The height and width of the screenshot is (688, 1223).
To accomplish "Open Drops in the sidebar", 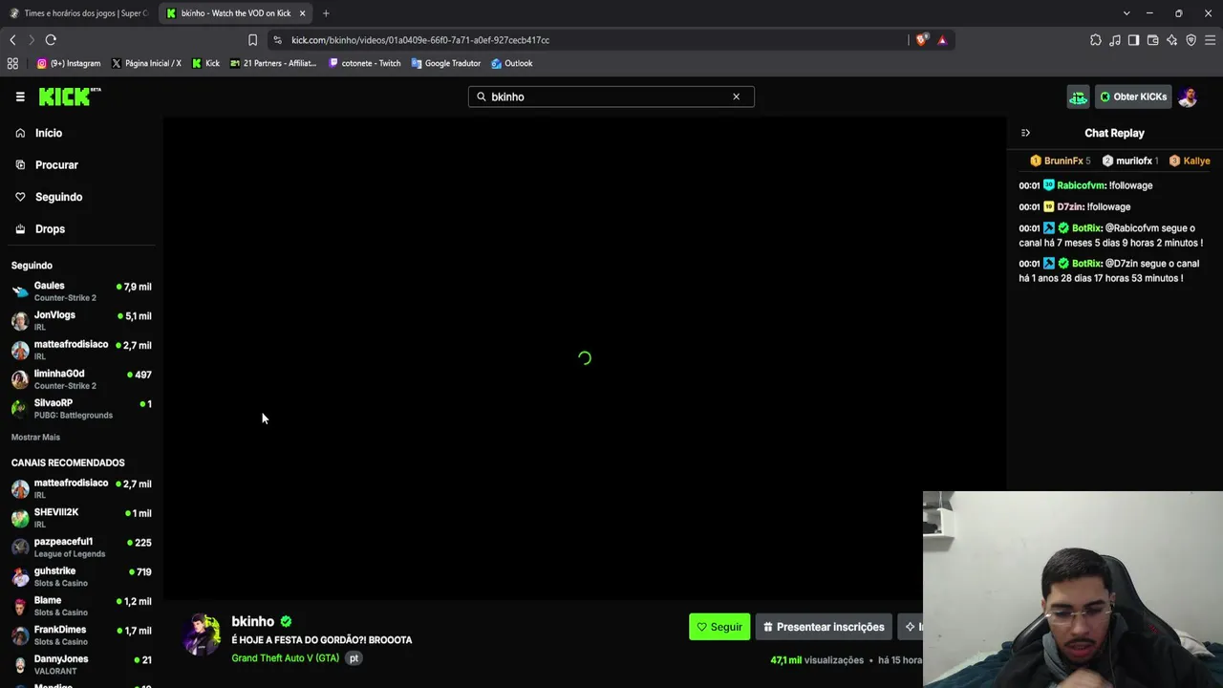I will [50, 228].
